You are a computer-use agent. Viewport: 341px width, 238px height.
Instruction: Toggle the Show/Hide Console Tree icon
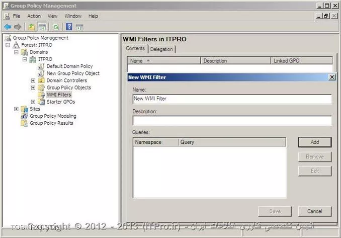(x=42, y=27)
